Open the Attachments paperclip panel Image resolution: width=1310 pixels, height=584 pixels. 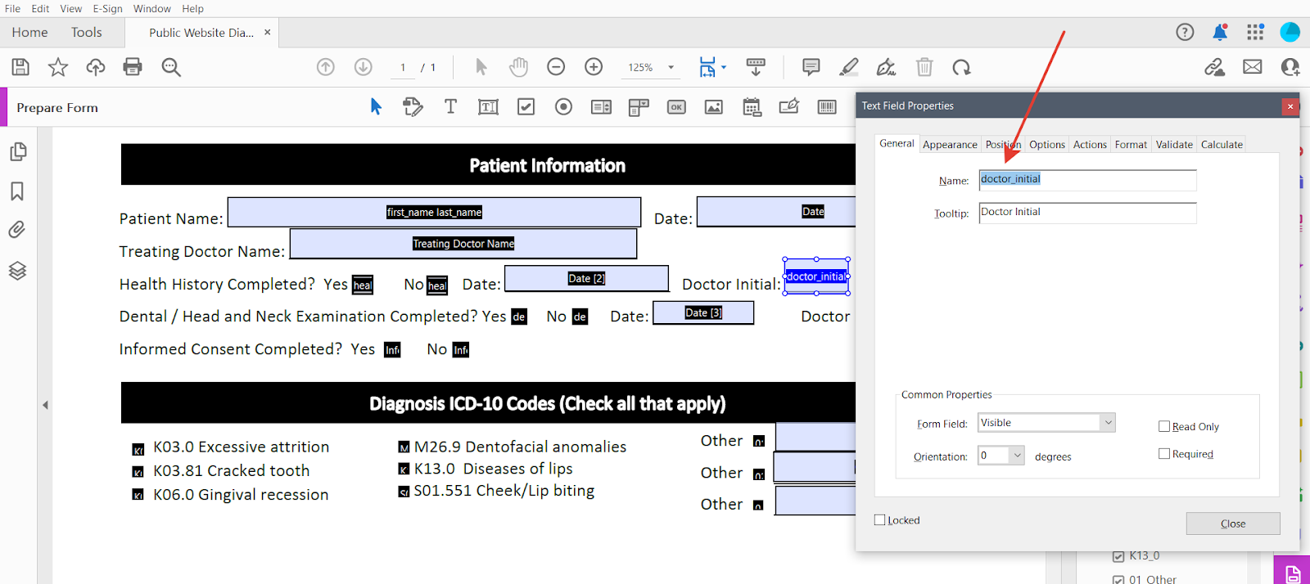pyautogui.click(x=17, y=230)
